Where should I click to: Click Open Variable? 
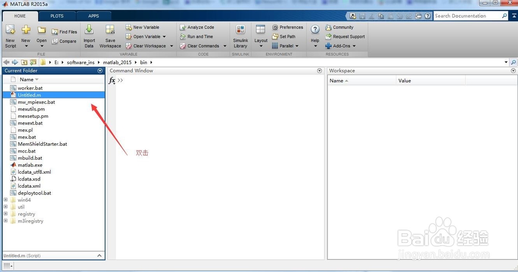click(143, 37)
